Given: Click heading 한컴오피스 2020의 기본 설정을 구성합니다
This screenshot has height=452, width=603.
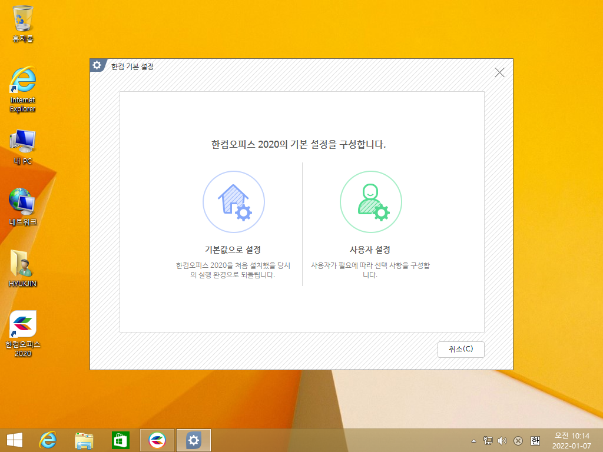Looking at the screenshot, I should pos(299,145).
